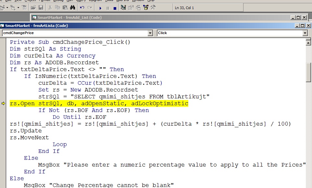Viewport: 312px width, 188px height.
Task: Start the program with Run arrow
Action: tap(100, 8)
